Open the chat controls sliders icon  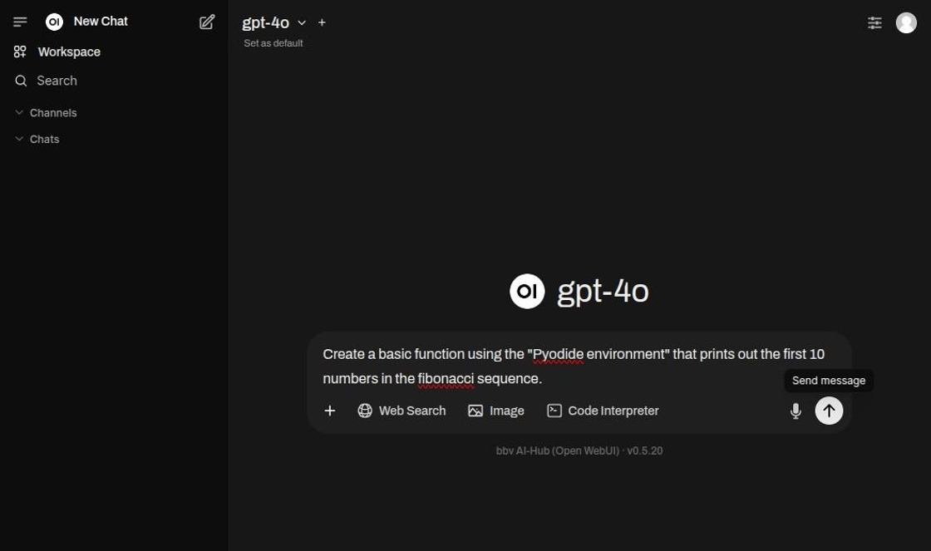click(x=874, y=22)
